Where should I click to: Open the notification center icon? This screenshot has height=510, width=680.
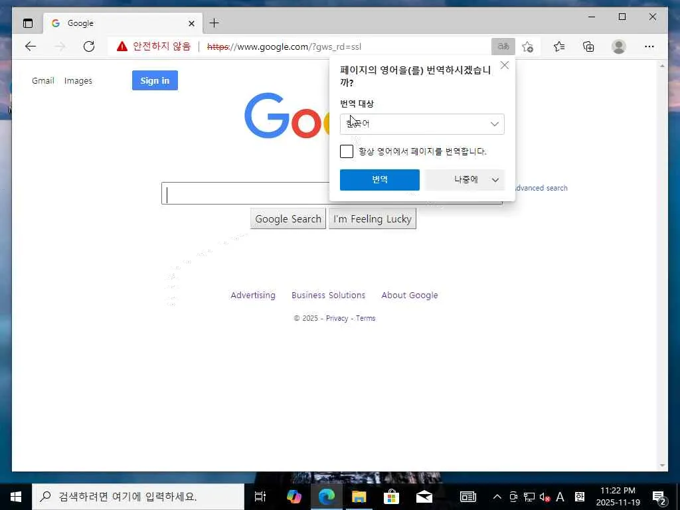659,497
